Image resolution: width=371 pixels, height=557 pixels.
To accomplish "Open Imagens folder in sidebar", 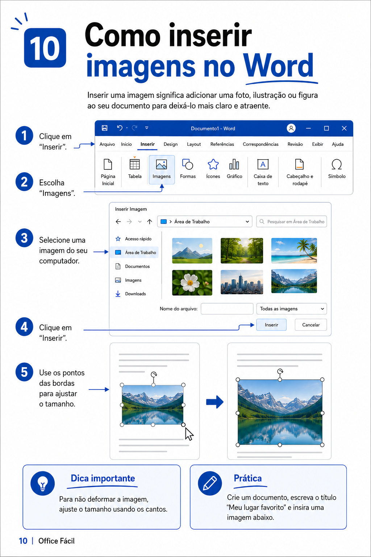I will (x=129, y=280).
